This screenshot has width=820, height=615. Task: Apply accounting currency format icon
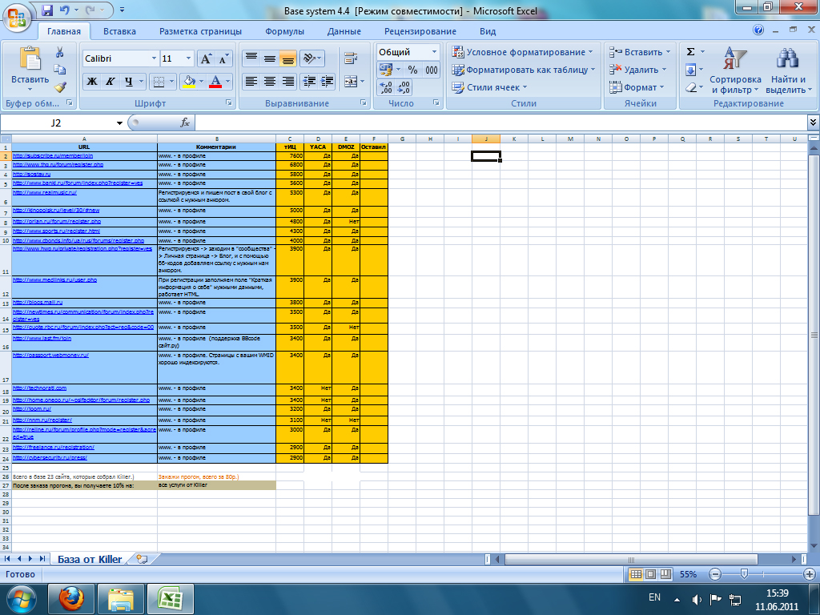click(x=386, y=70)
